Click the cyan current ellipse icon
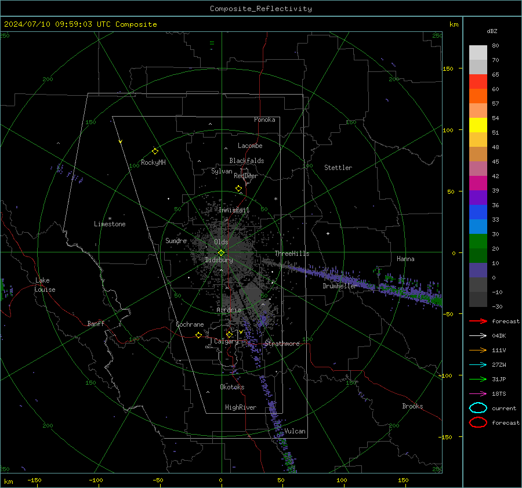Screen dimensions: 522x488 pos(478,408)
